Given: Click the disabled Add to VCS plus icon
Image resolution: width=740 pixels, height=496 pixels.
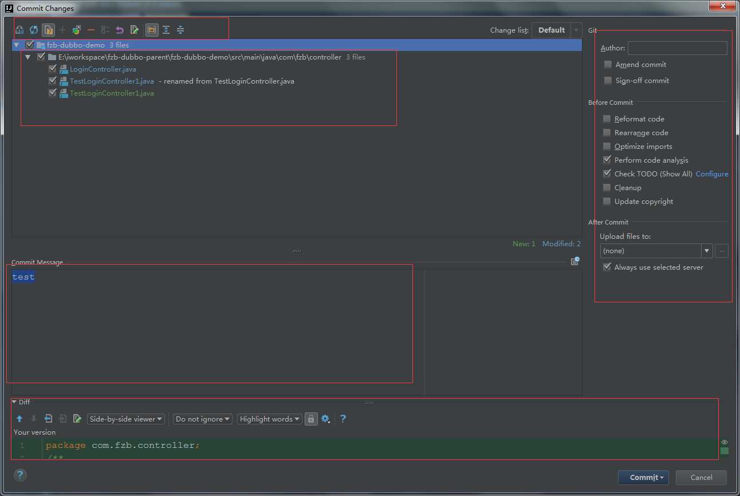Looking at the screenshot, I should click(x=62, y=30).
